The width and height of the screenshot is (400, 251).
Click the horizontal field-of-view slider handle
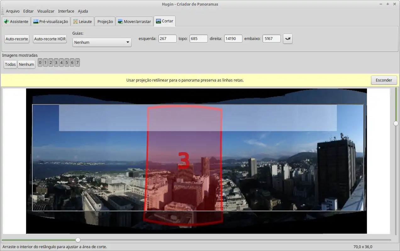78,240
